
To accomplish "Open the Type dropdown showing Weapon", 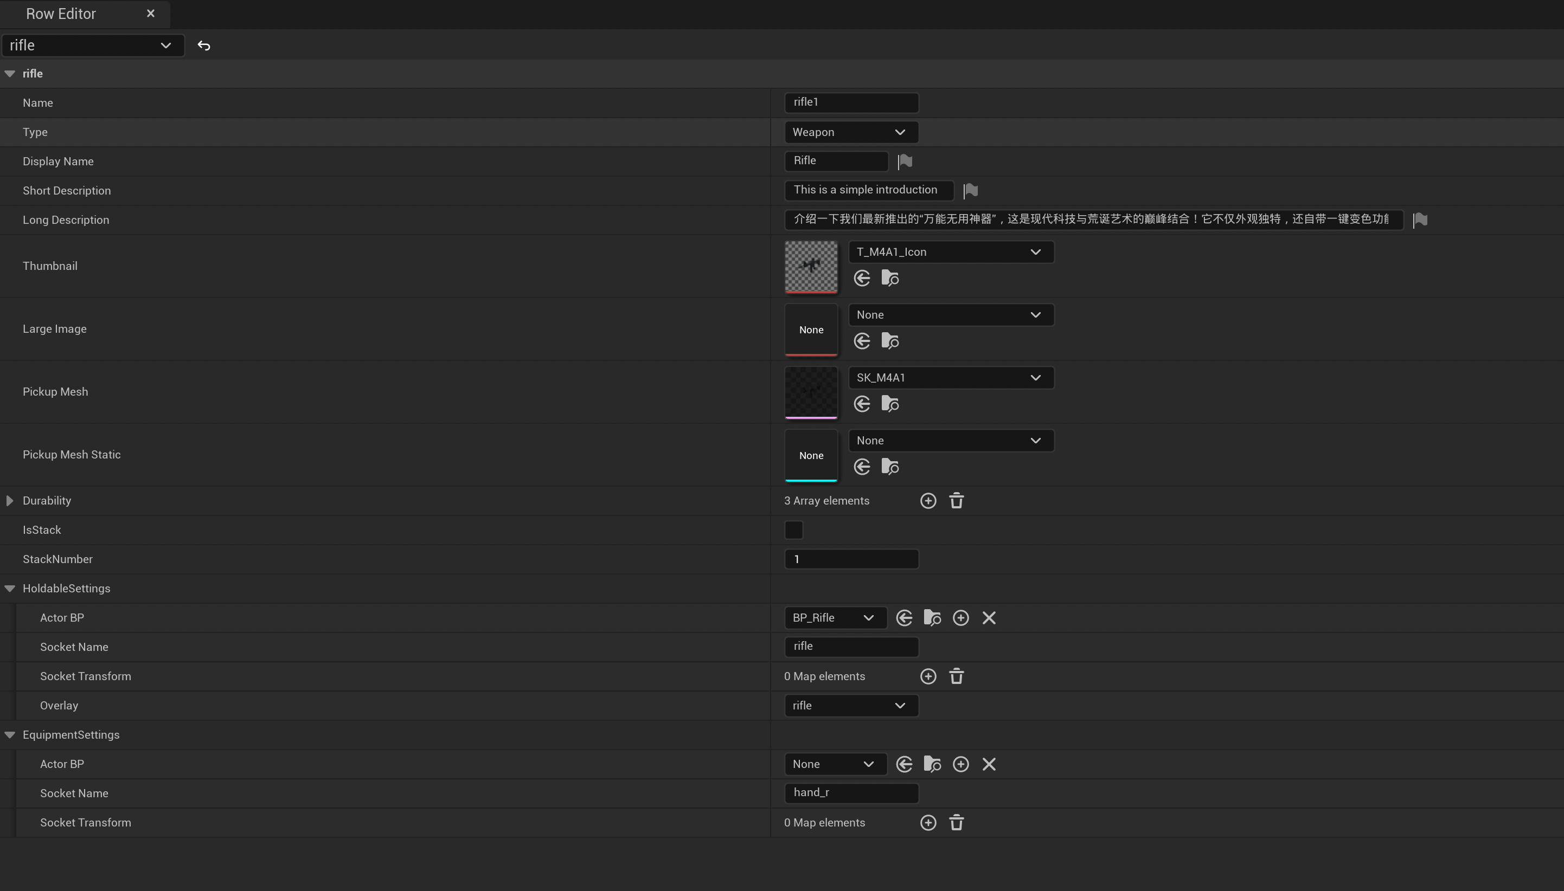I will click(851, 132).
